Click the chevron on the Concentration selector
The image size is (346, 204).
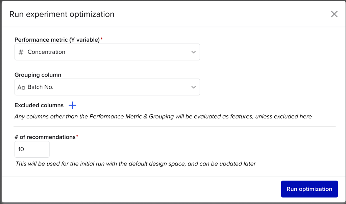click(194, 52)
